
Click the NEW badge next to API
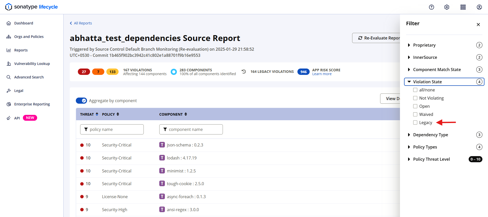(30, 118)
